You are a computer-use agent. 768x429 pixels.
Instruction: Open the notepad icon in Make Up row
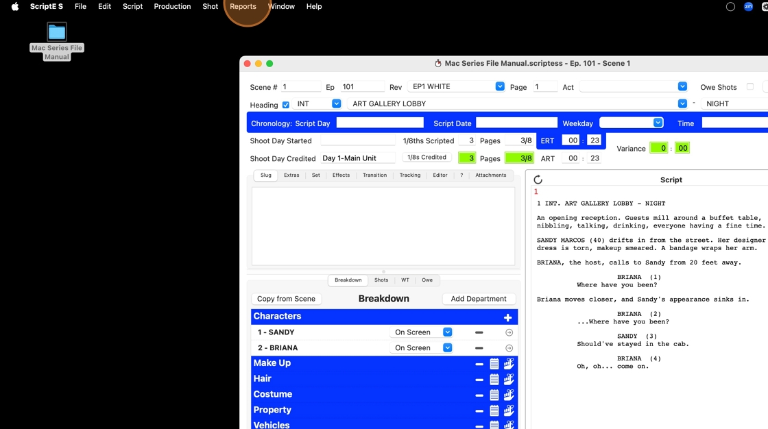tap(494, 364)
